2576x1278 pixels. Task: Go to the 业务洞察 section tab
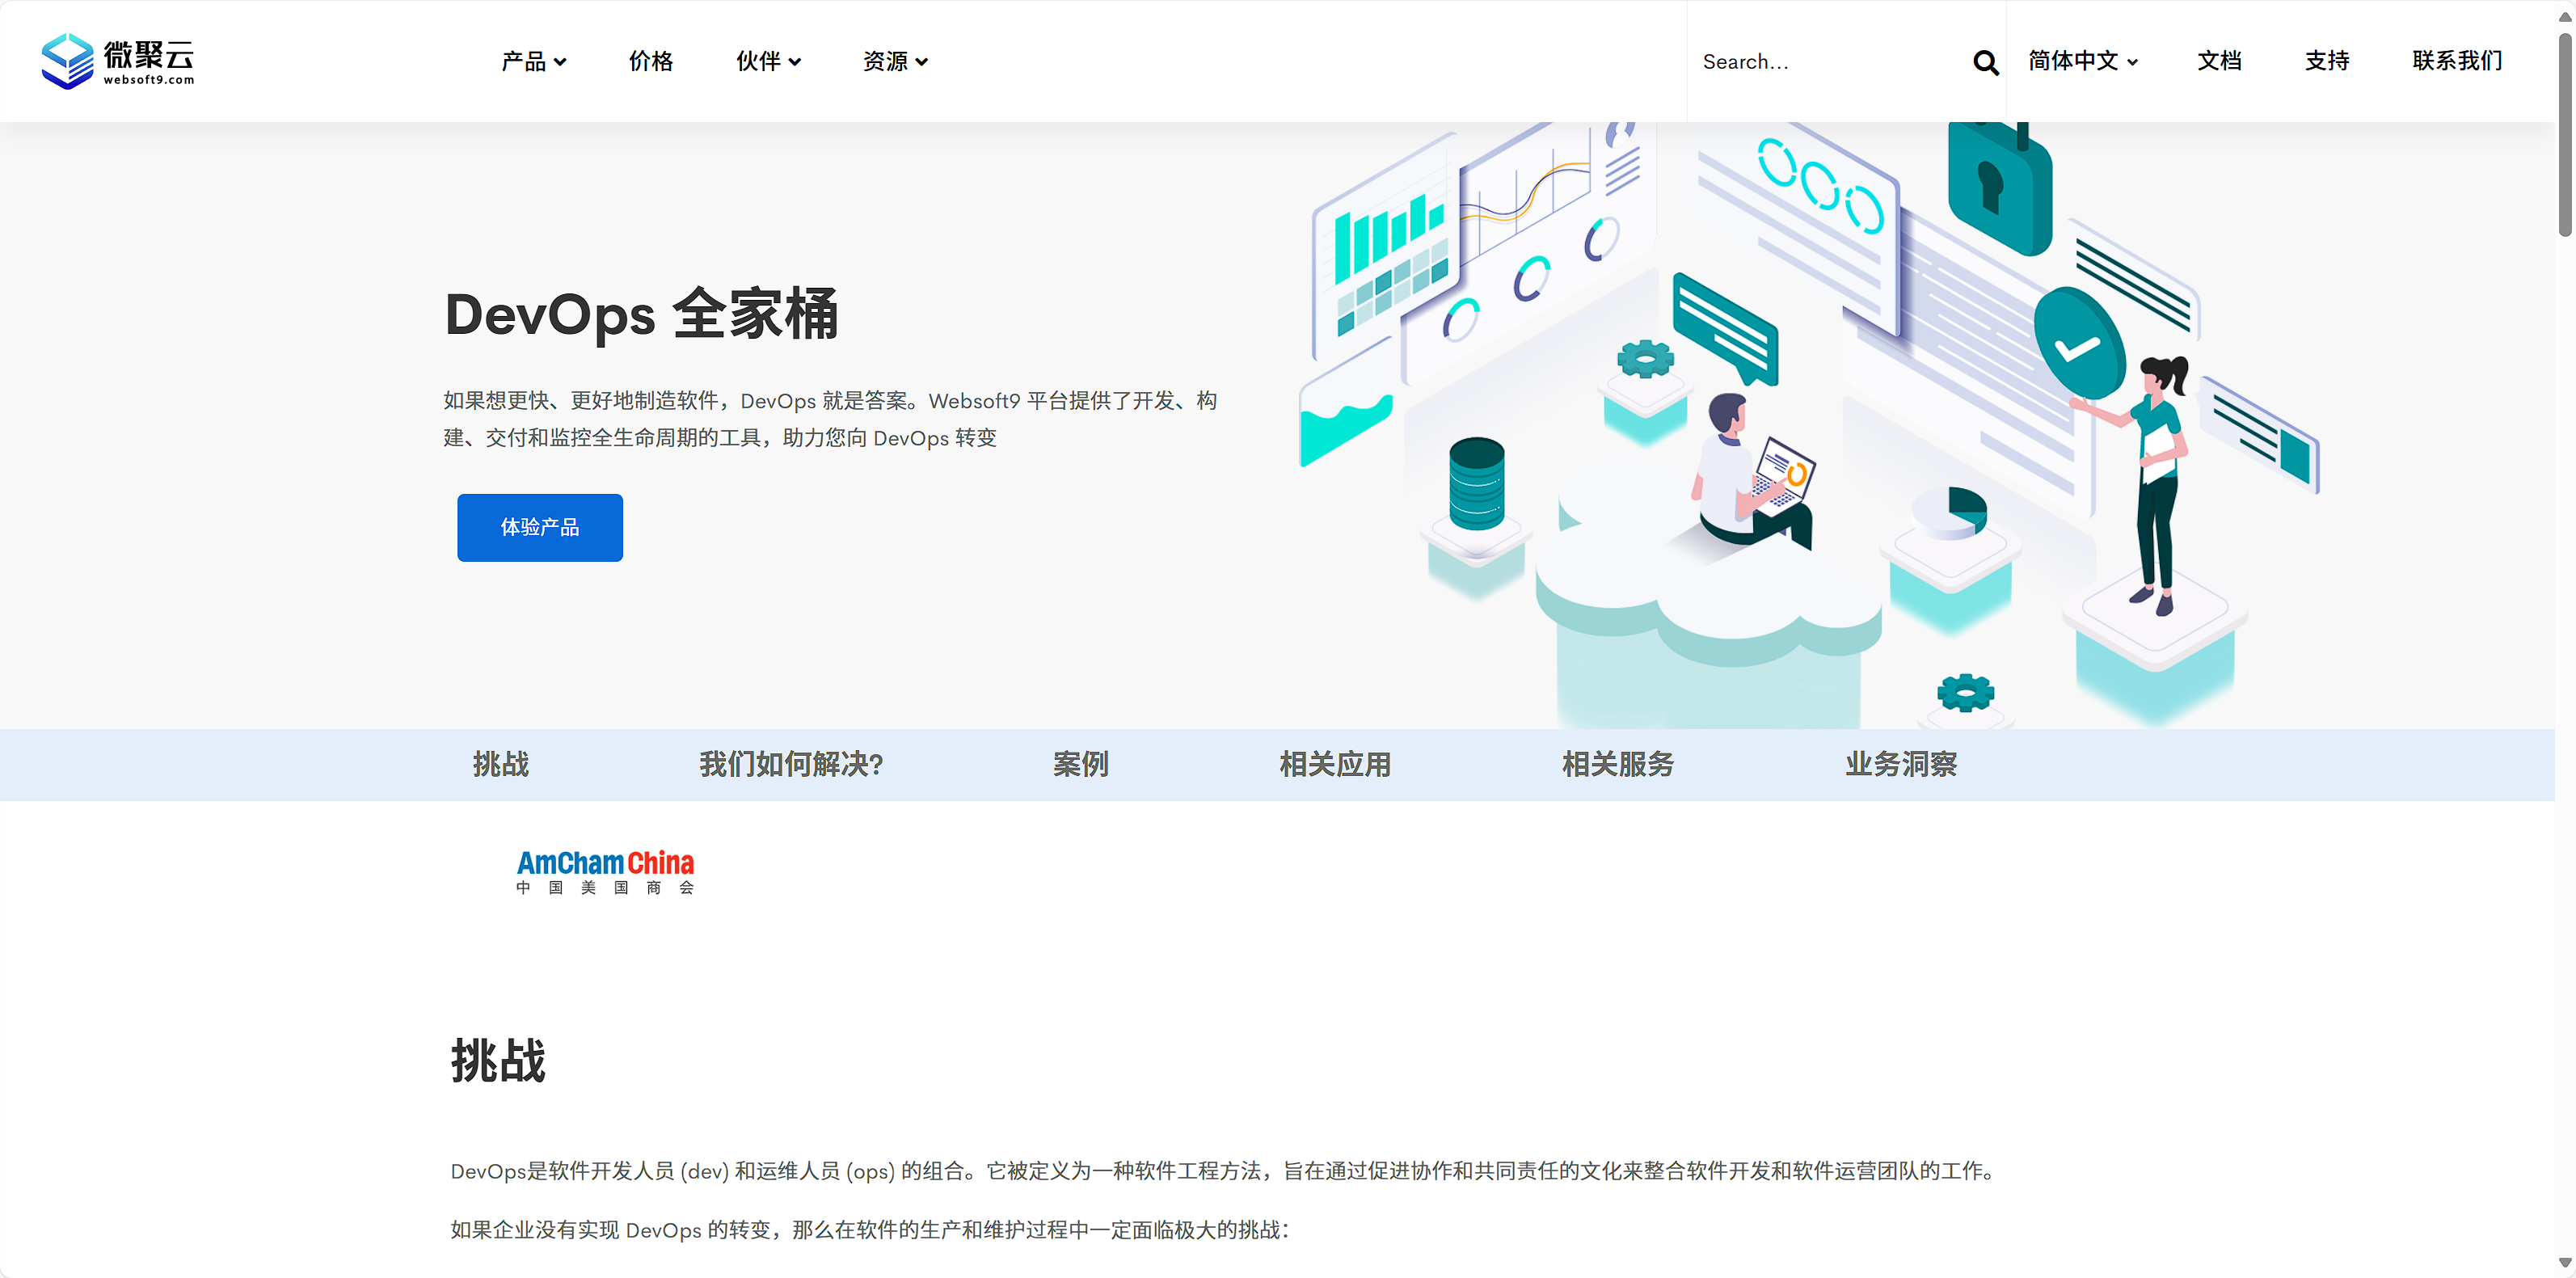[x=1900, y=764]
